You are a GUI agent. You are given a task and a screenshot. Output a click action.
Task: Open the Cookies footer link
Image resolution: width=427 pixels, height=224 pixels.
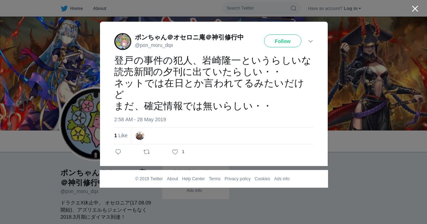(x=262, y=179)
